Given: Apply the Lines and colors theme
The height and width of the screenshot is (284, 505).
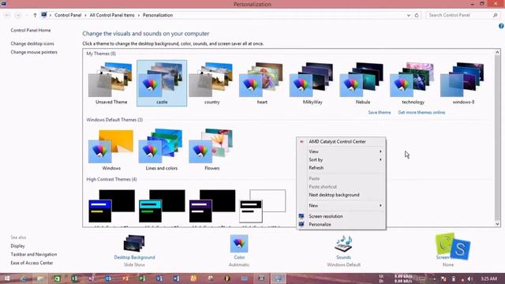Looking at the screenshot, I should 161,150.
